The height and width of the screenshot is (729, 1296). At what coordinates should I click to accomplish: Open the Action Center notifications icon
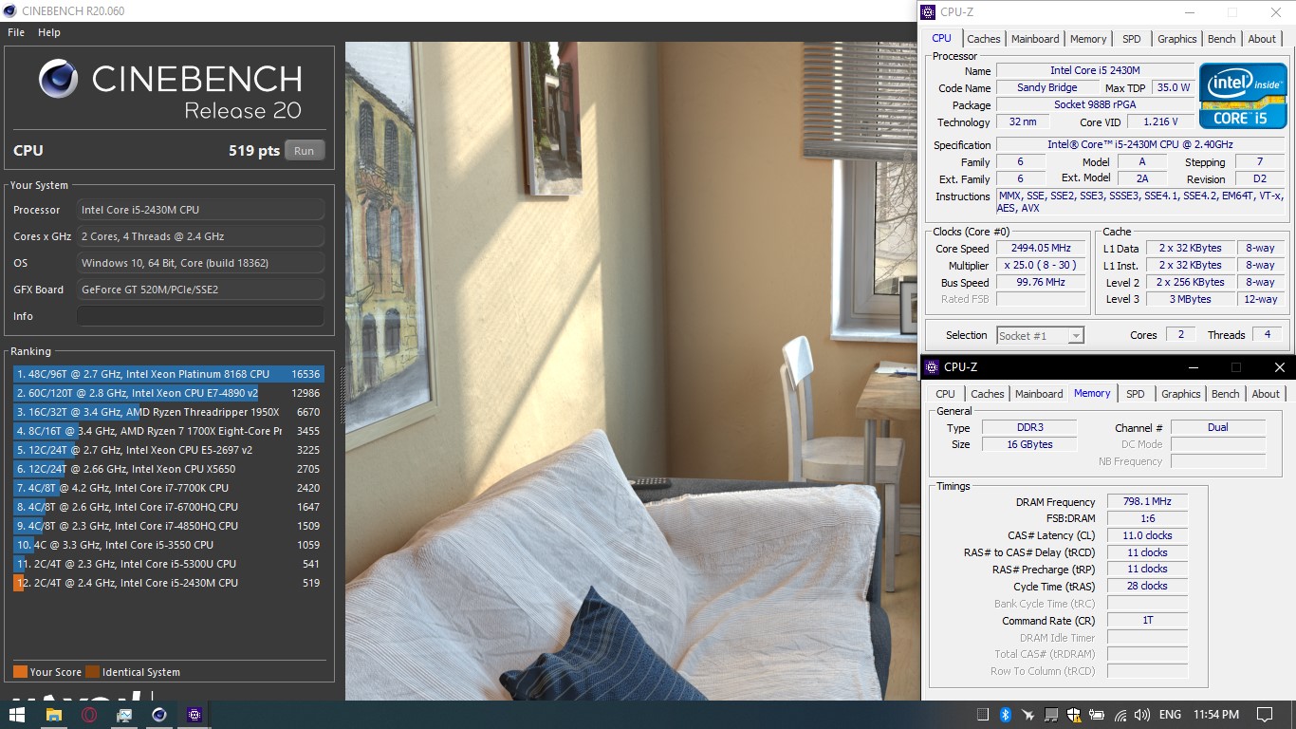(1264, 715)
